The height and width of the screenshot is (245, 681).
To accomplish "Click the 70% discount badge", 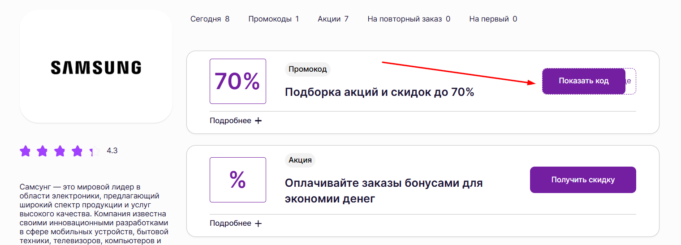I will [237, 81].
